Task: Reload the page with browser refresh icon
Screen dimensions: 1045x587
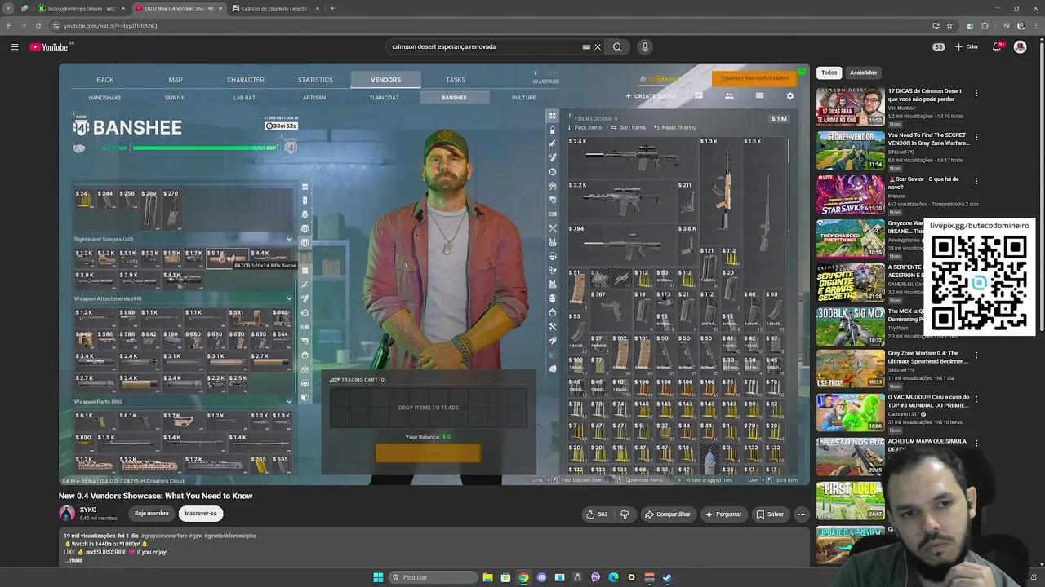Action: pos(37,25)
